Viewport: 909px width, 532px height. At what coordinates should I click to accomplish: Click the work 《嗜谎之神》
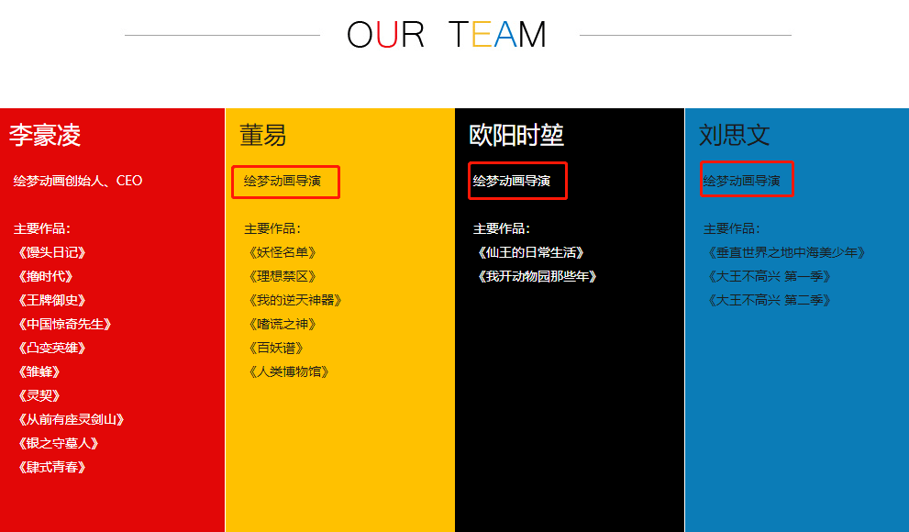283,324
